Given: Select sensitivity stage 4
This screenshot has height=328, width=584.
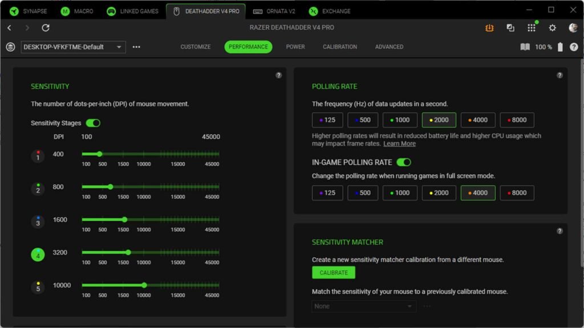Looking at the screenshot, I should [x=38, y=255].
